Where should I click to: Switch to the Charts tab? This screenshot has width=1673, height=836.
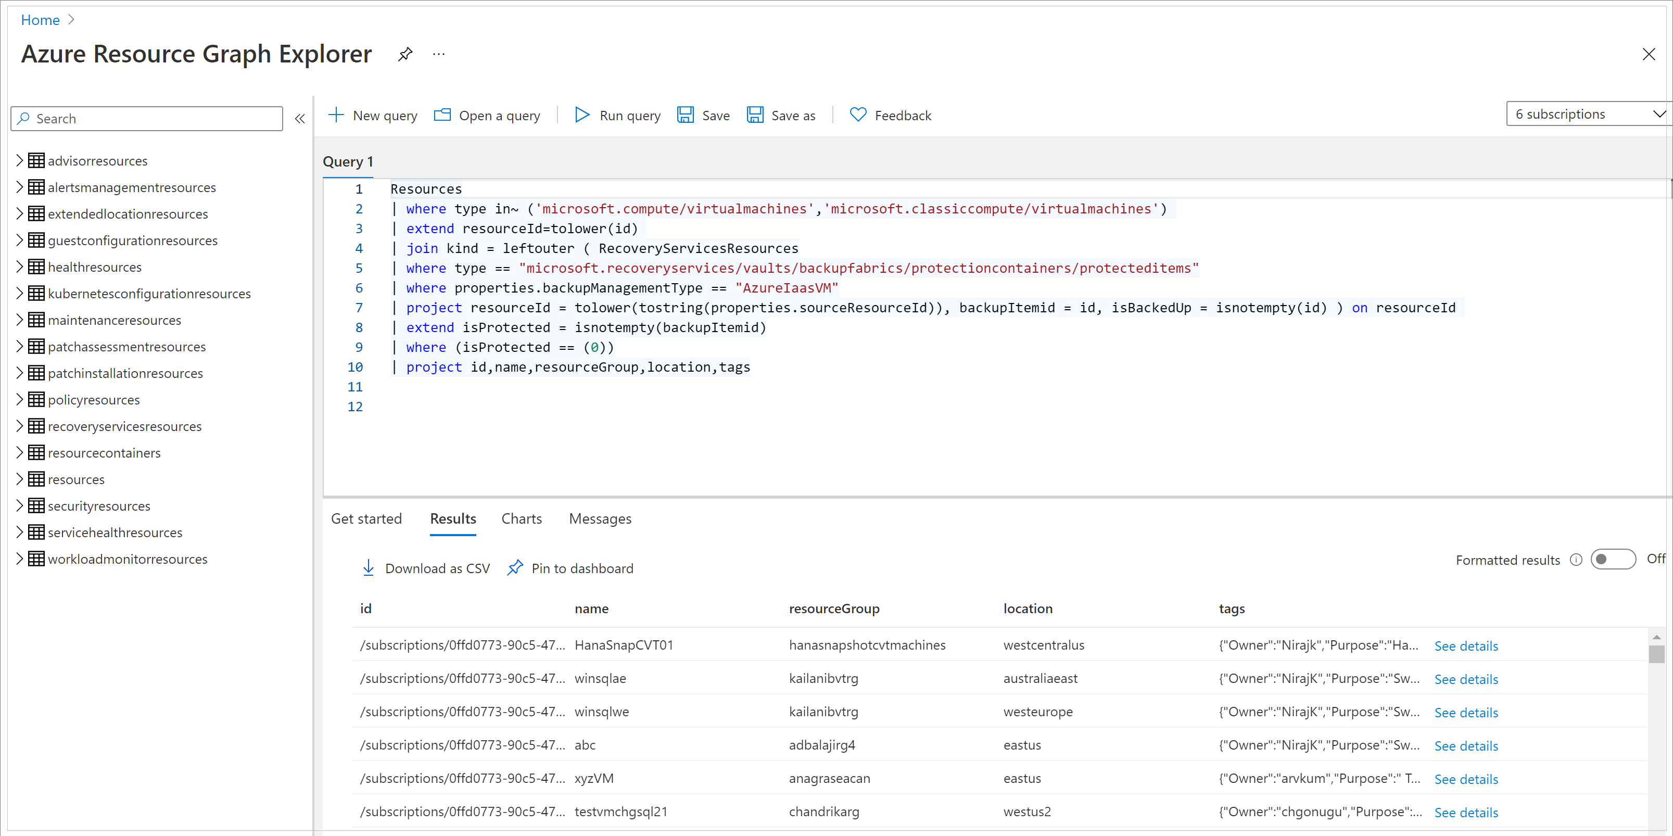[522, 518]
